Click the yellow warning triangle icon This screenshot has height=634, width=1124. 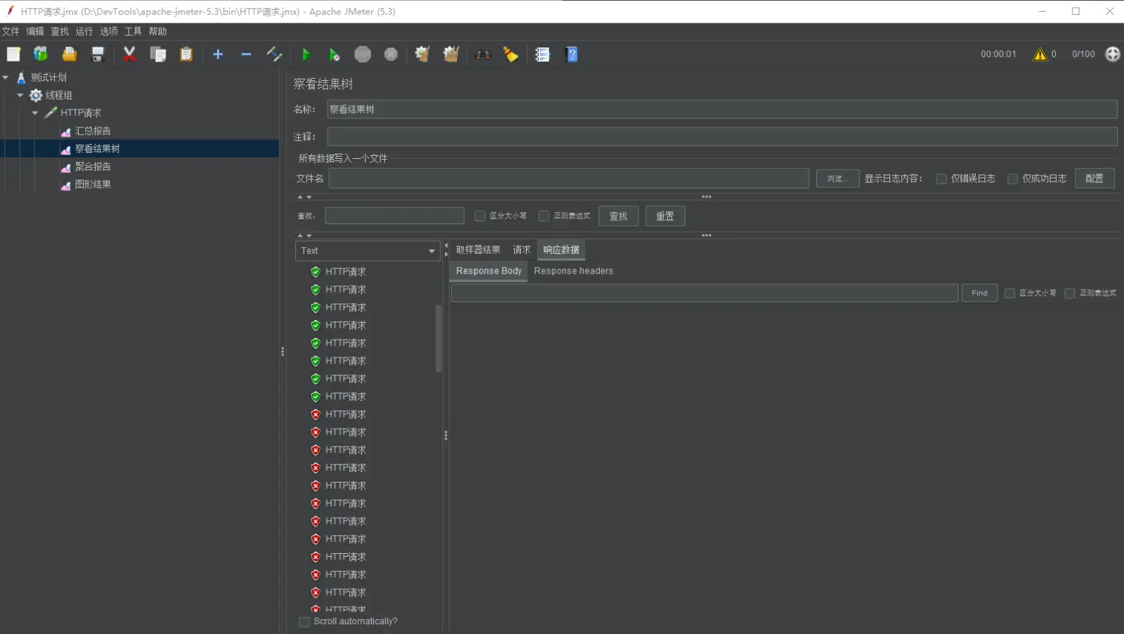point(1039,54)
